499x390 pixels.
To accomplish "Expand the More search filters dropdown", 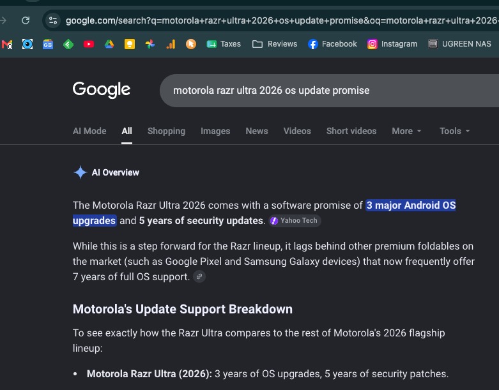I will click(406, 131).
